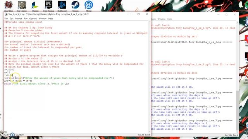Click first hw_1_ex_6.py RESTART line in shell
Screen dimensions: 248x139
pos(192,42)
